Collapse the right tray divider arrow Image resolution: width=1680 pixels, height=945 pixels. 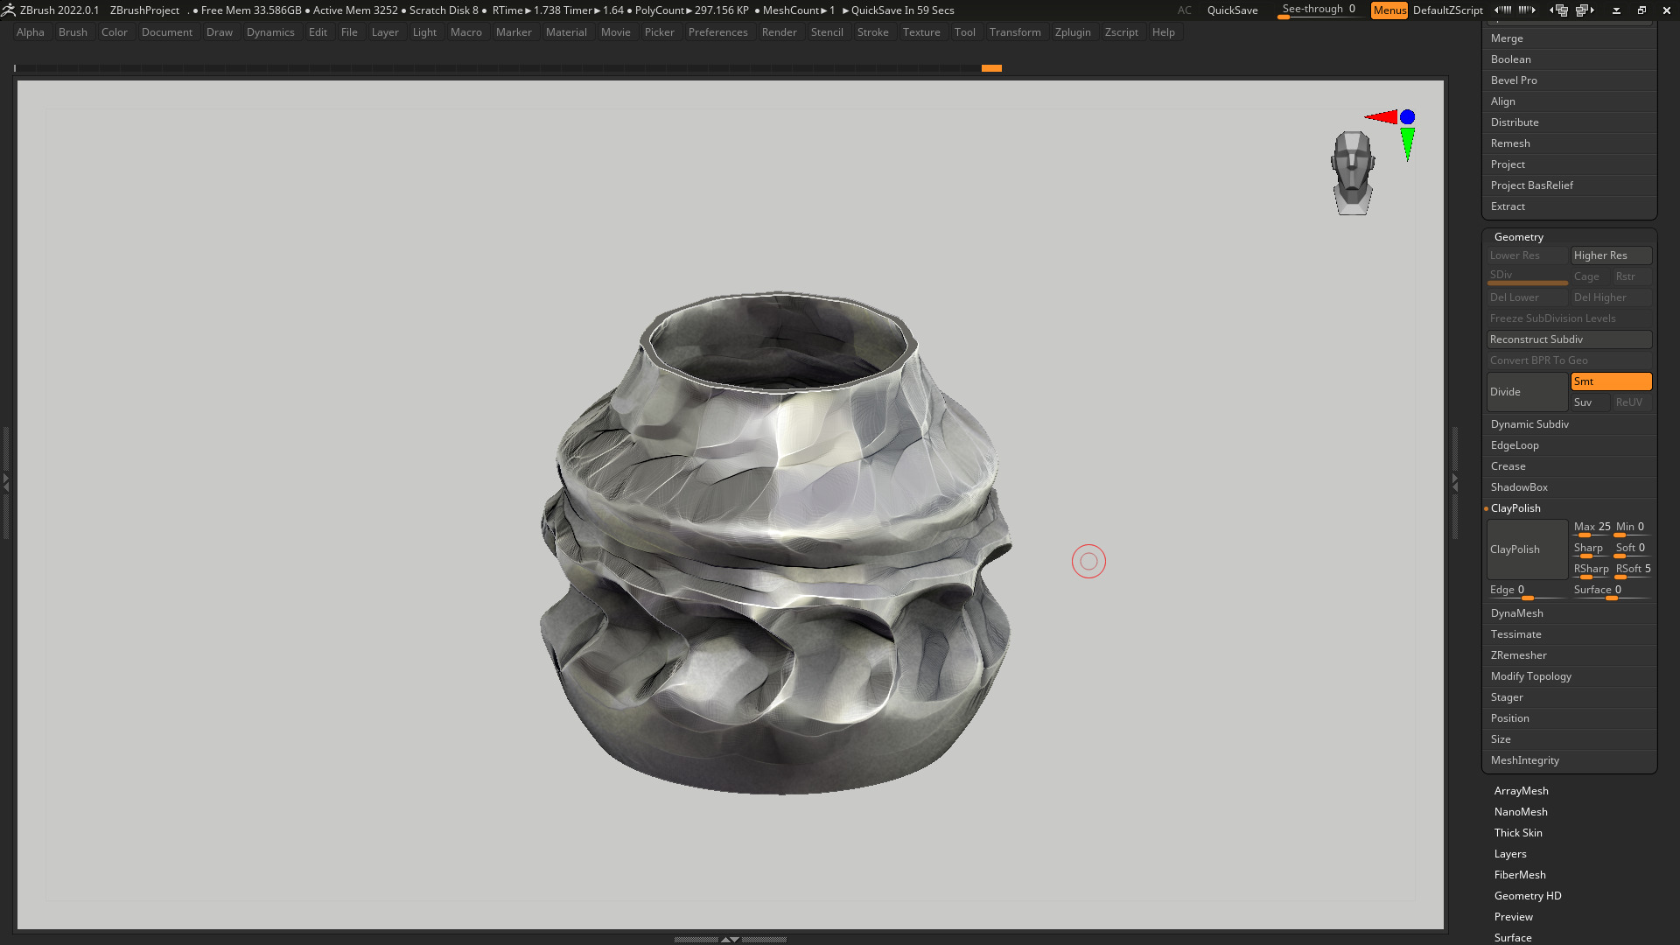point(1455,481)
